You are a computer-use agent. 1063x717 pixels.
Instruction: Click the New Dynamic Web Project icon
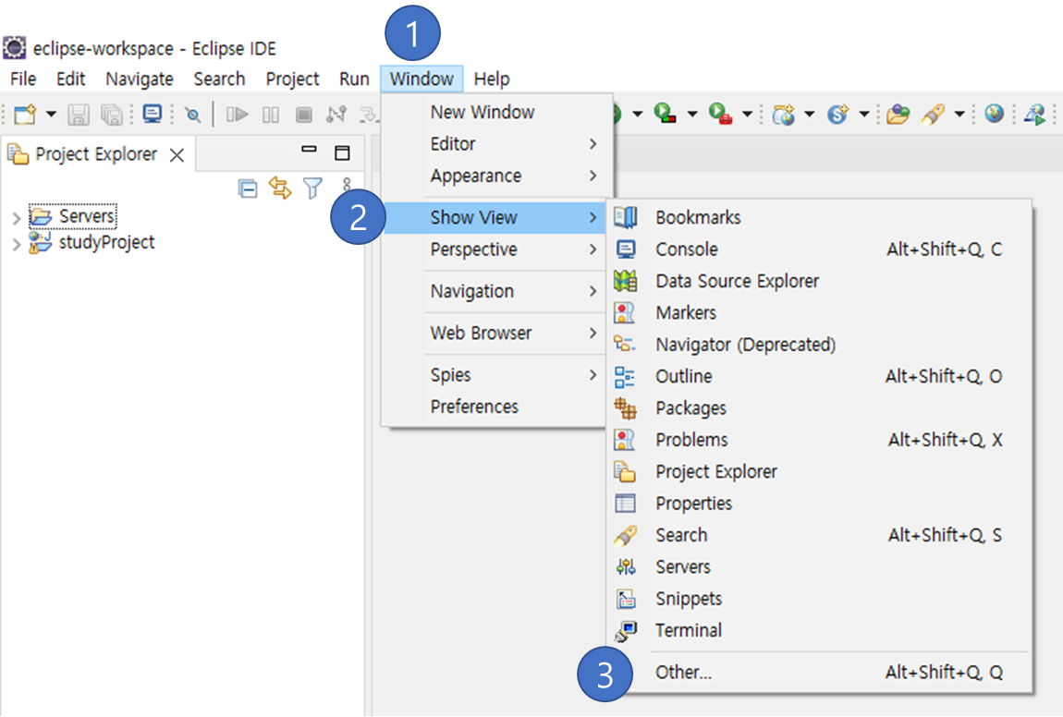pos(783,114)
